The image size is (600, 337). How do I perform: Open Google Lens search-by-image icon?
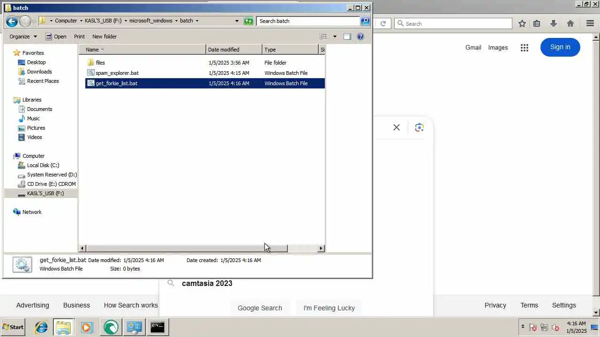pos(419,127)
